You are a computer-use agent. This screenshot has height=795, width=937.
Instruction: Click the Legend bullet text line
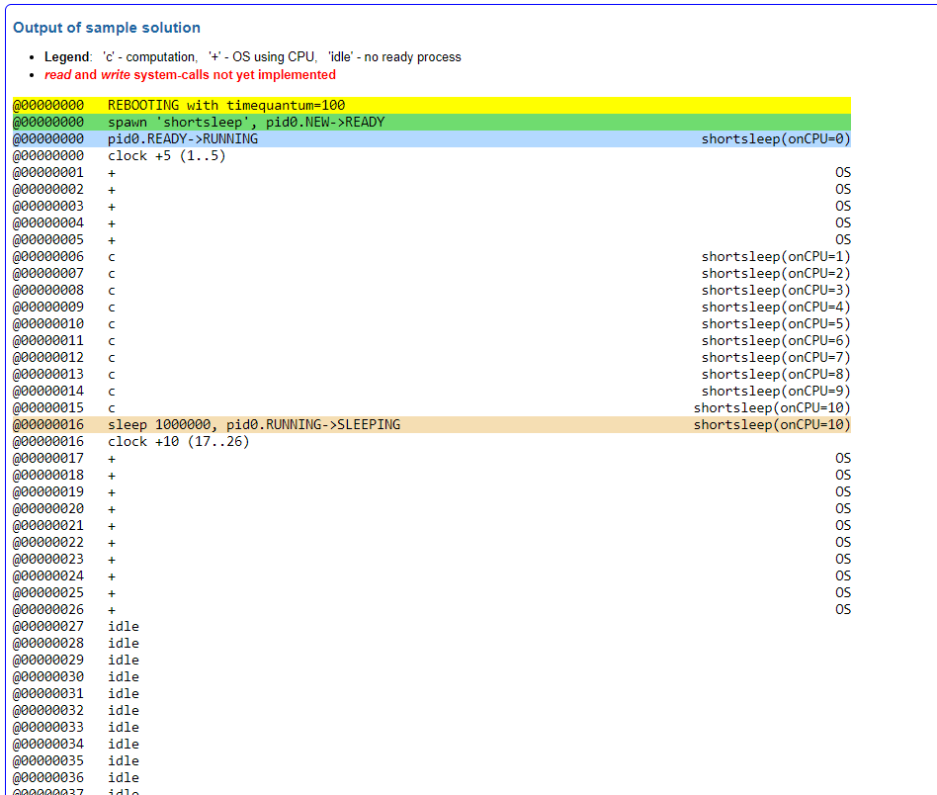[252, 57]
